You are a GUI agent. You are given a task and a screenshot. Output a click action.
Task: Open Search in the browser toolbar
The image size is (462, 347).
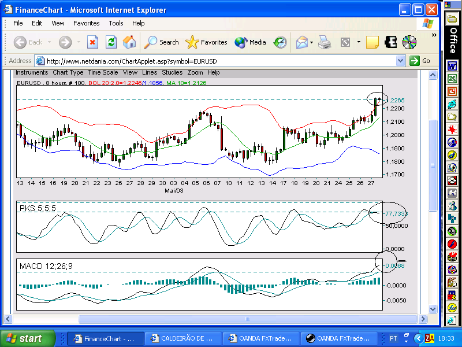click(162, 42)
